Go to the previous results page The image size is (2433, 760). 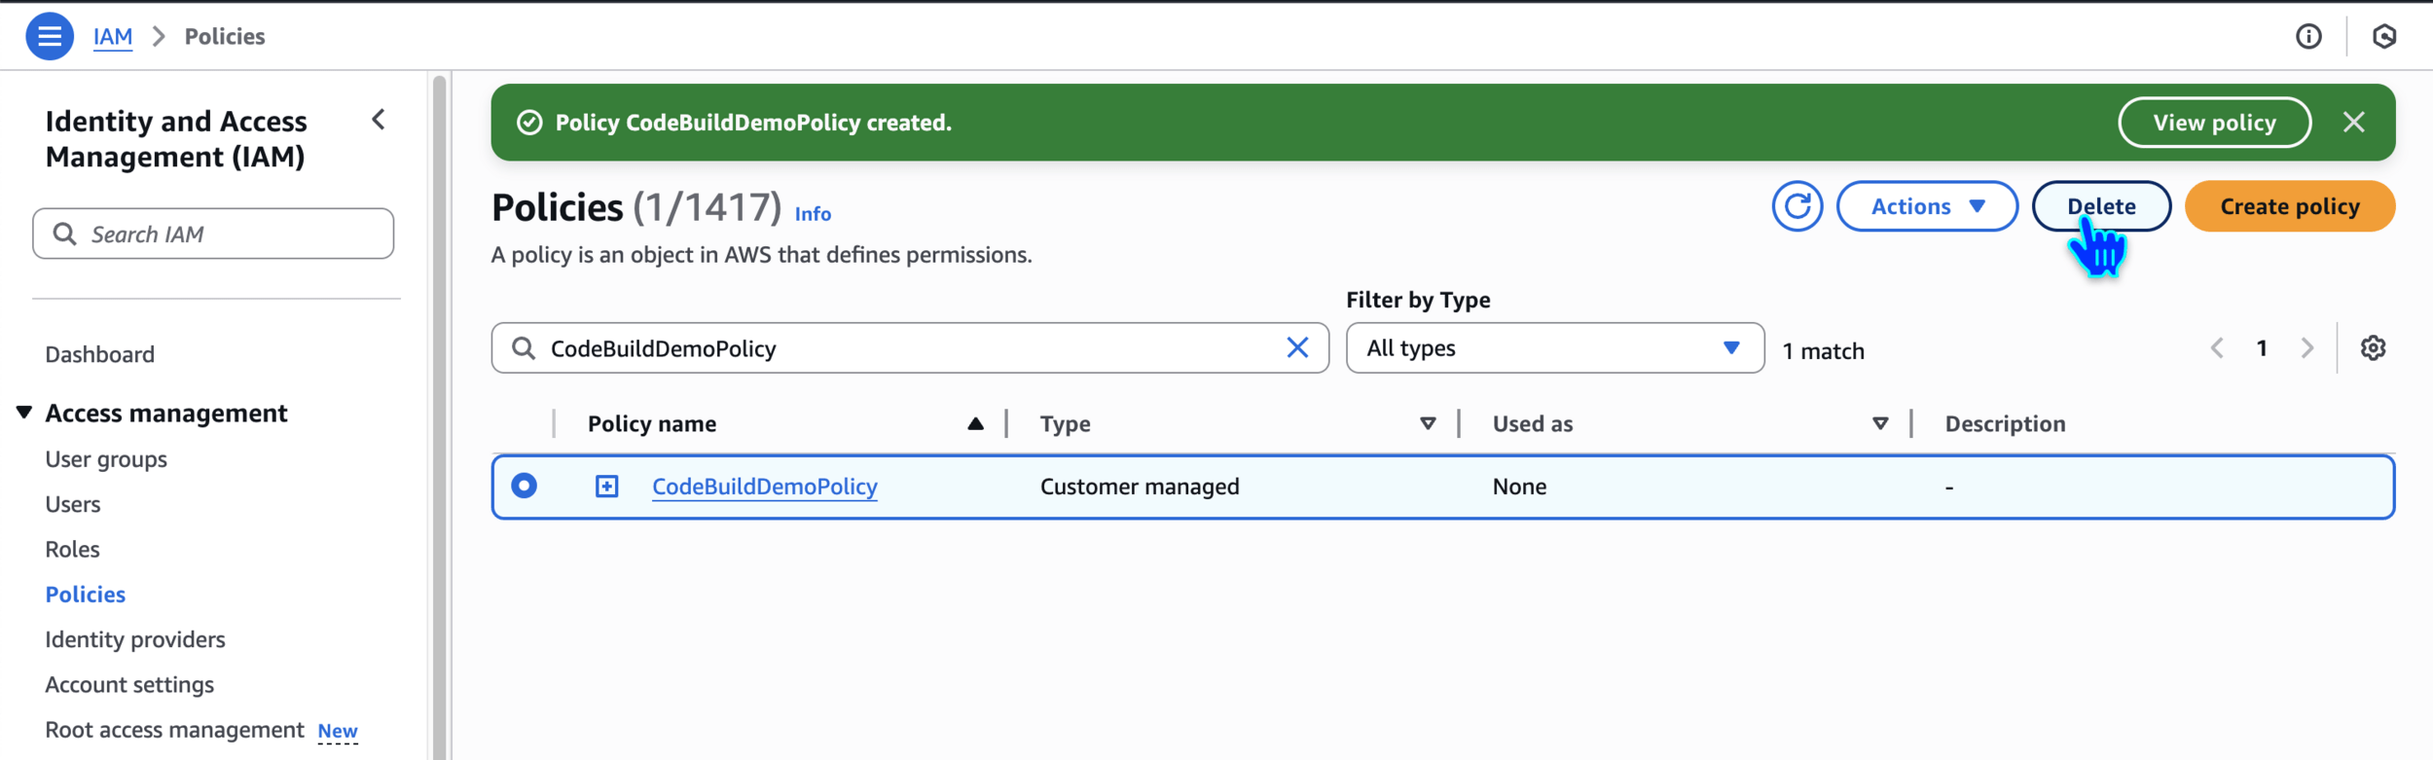point(2217,348)
